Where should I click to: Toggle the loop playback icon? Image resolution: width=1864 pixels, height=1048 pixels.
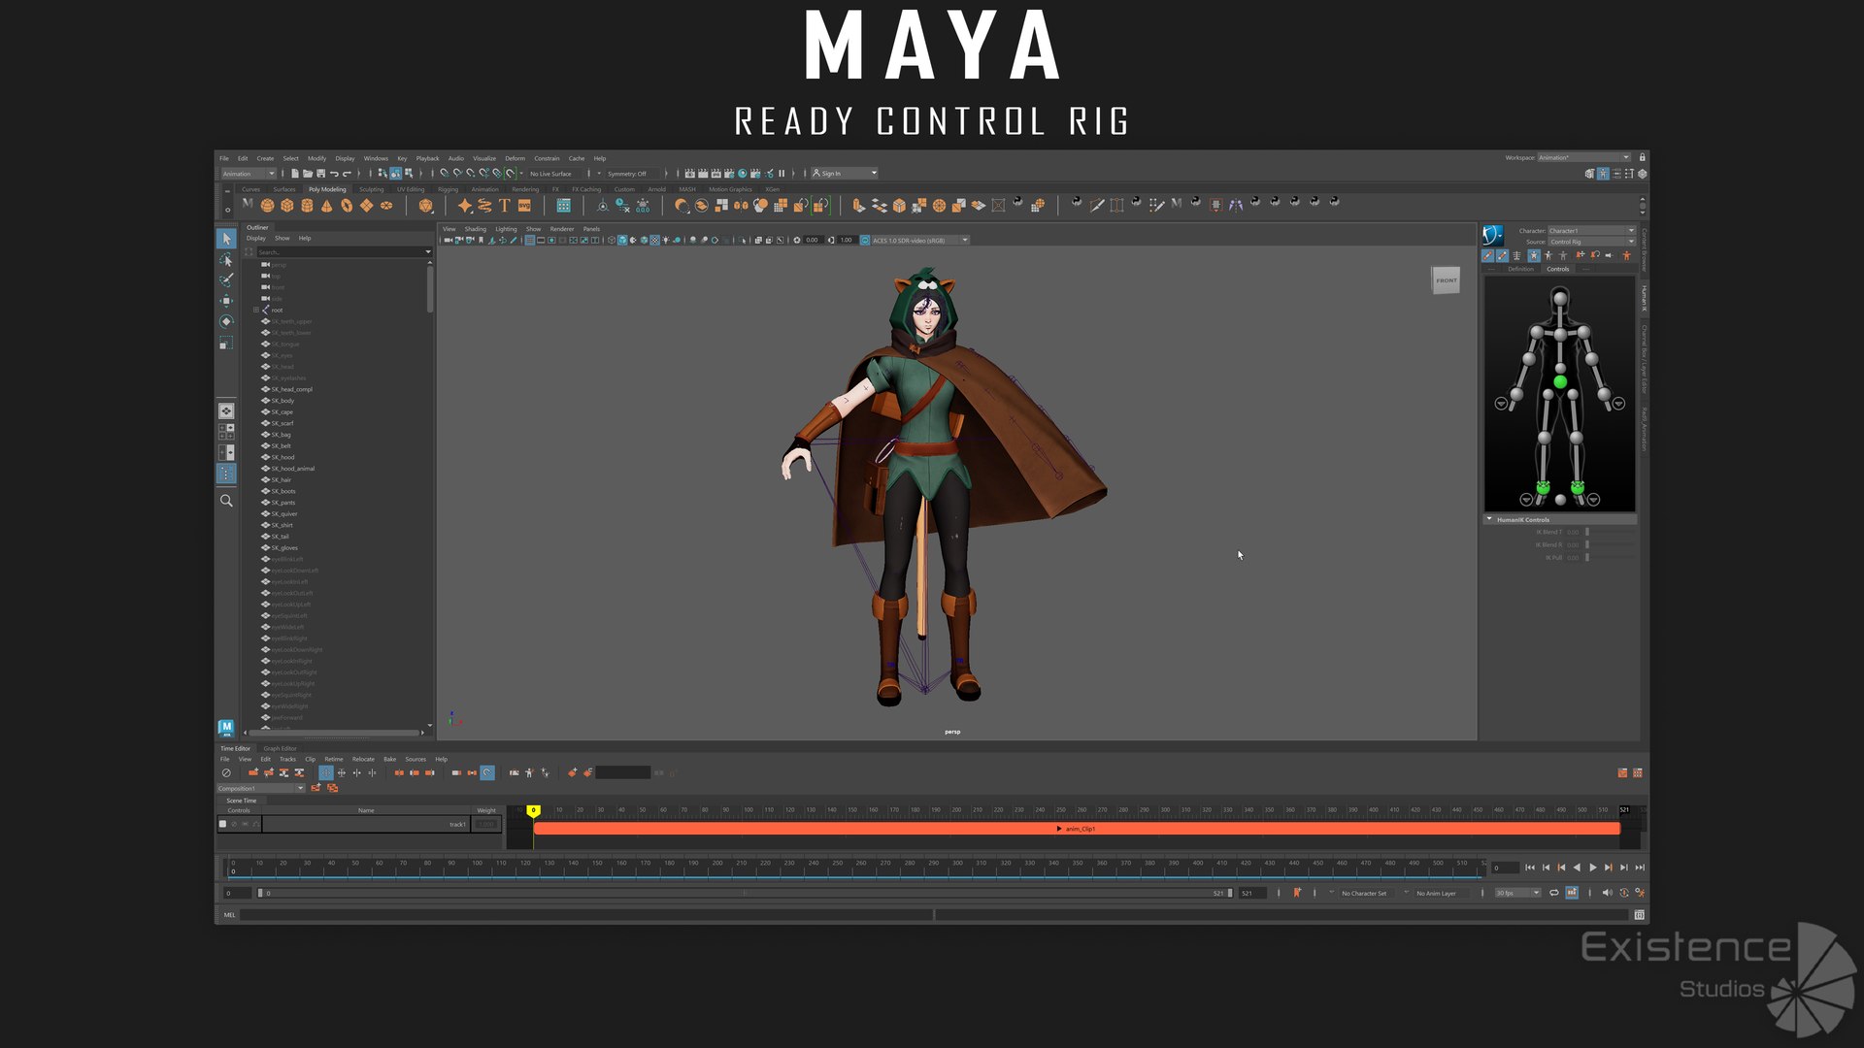tap(1553, 893)
